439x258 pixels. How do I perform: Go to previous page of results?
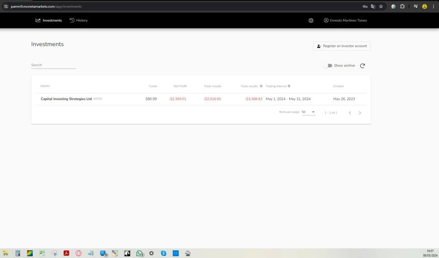349,113
